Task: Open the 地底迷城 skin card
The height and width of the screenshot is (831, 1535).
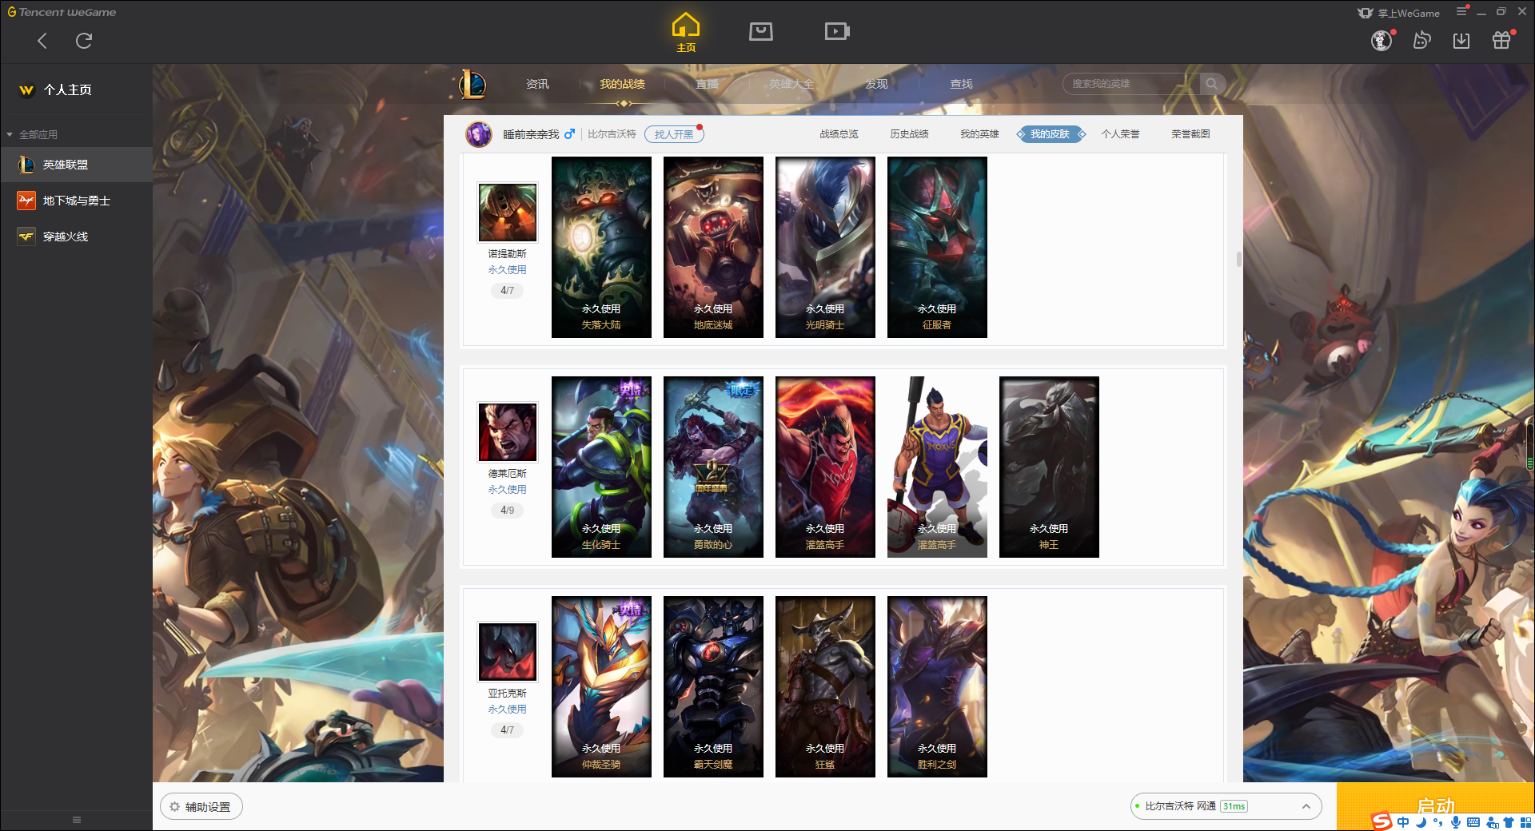Action: (x=713, y=247)
